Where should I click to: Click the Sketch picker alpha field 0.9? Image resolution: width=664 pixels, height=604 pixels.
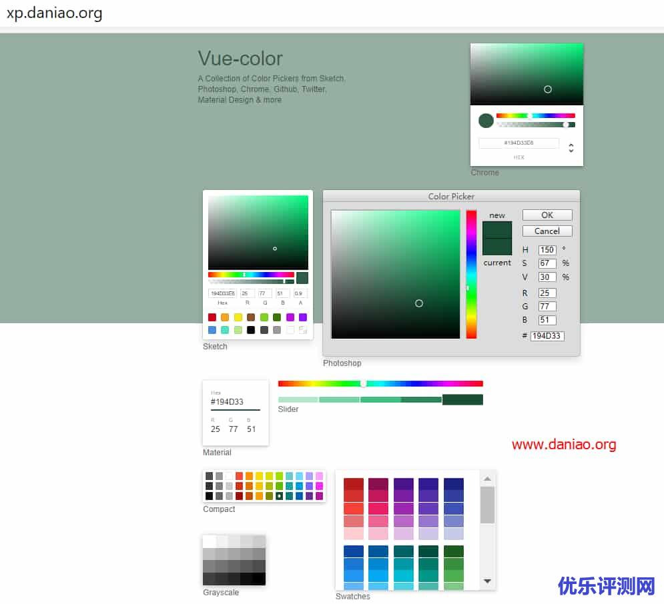(x=300, y=293)
